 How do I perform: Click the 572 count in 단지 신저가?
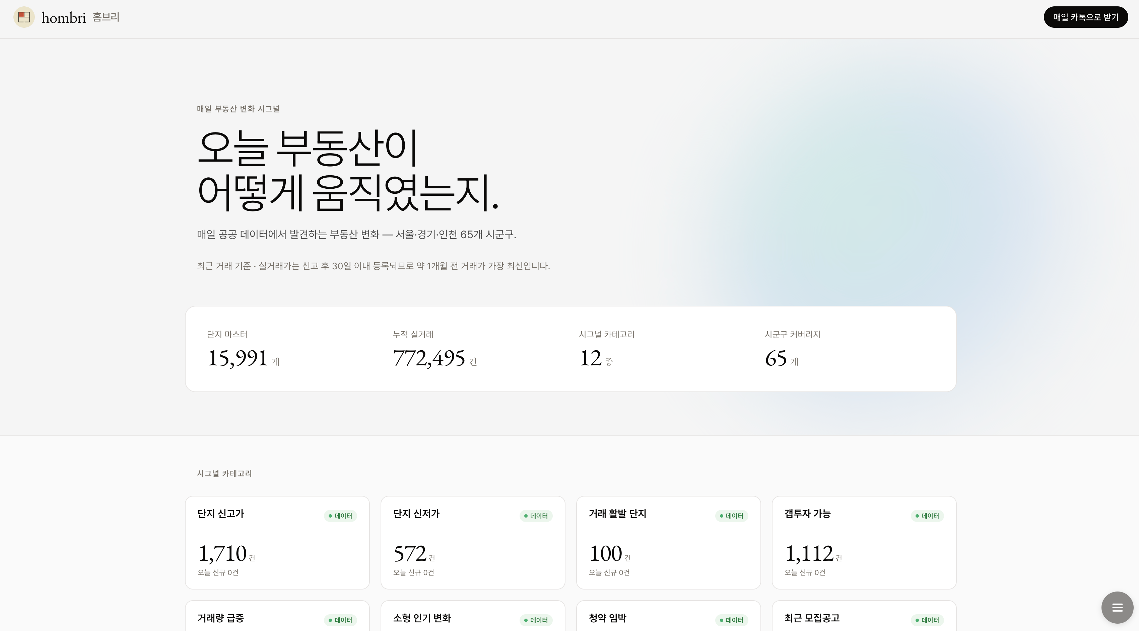tap(410, 553)
